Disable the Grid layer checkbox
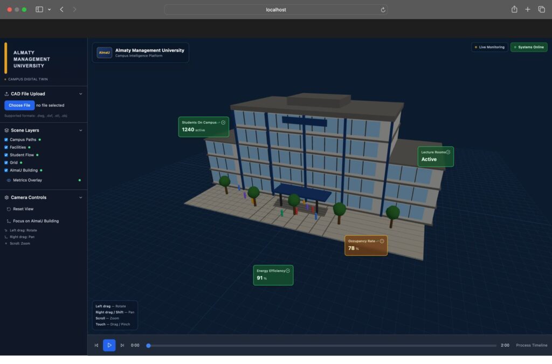The image size is (552, 364). pyautogui.click(x=6, y=162)
